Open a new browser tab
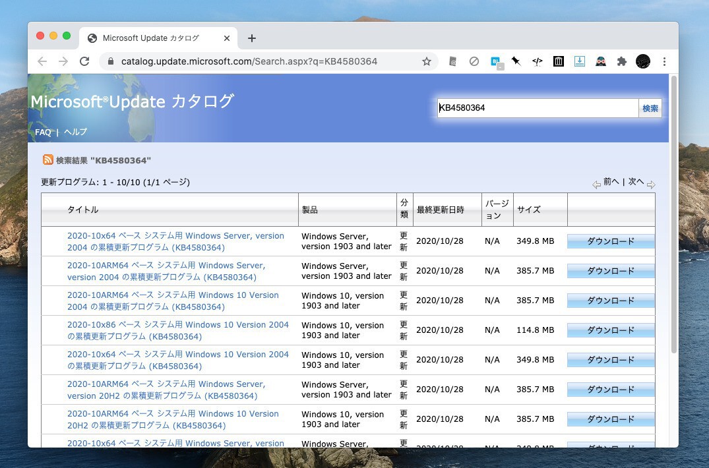Screen dimensions: 709x468 (x=252, y=38)
